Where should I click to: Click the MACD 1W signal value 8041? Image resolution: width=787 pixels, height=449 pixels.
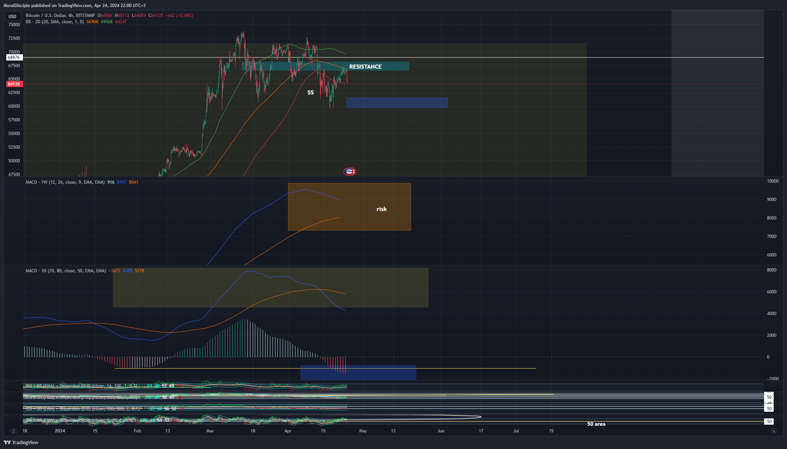134,182
